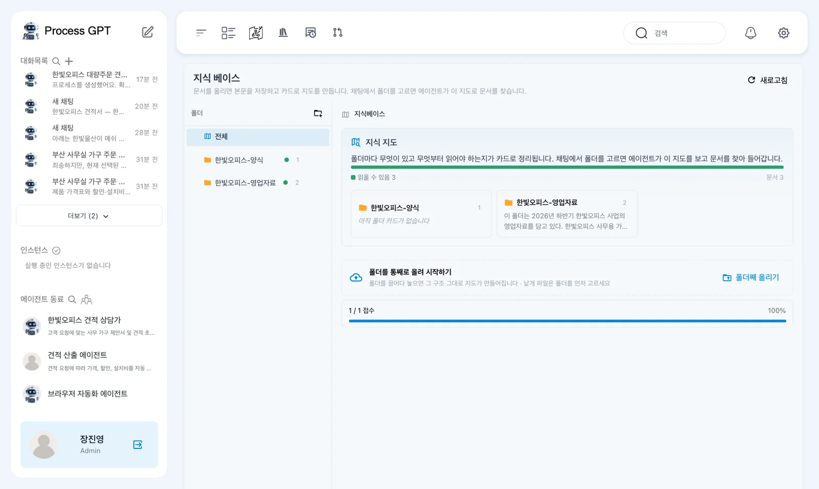Image resolution: width=819 pixels, height=489 pixels.
Task: Select the 전체 folder tree item
Action: 258,137
